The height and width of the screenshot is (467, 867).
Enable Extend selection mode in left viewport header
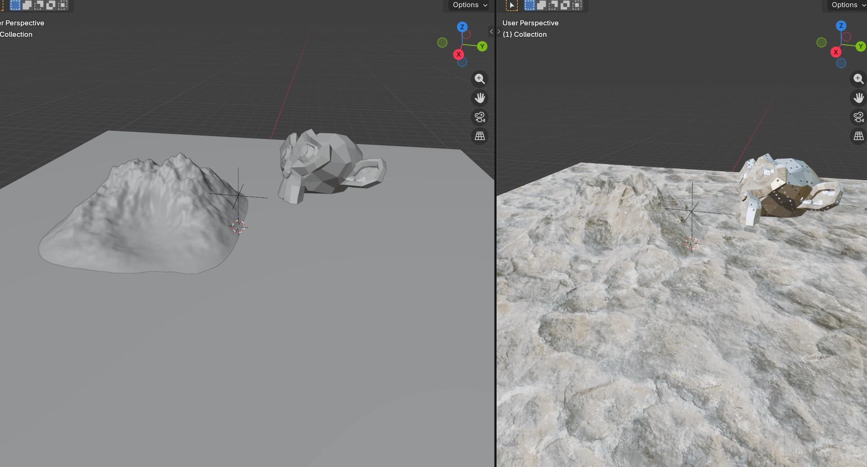(x=27, y=5)
